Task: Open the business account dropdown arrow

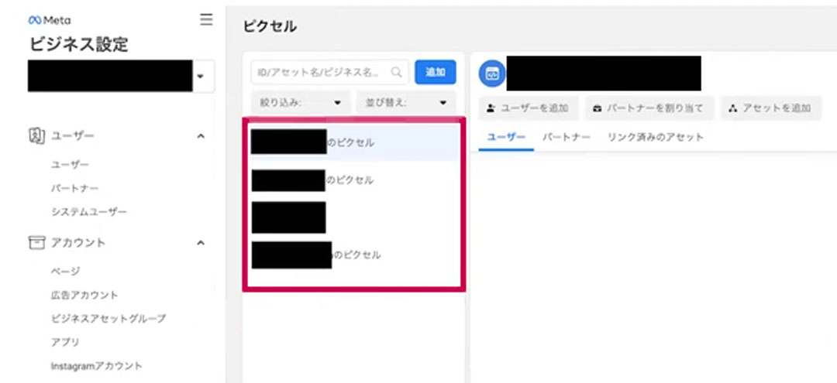Action: pos(201,77)
